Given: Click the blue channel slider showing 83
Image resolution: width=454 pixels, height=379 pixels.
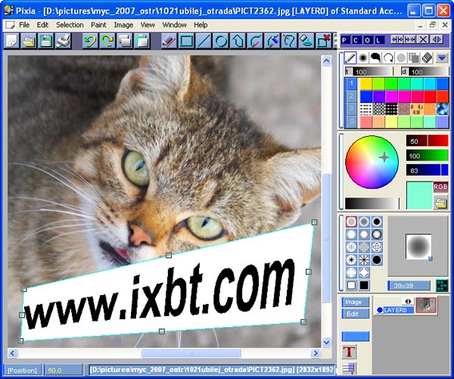Looking at the screenshot, I should click(427, 170).
